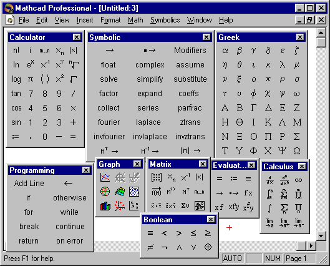Click the not-equal operator in Boolean
This screenshot has width=330, height=266.
coord(150,247)
